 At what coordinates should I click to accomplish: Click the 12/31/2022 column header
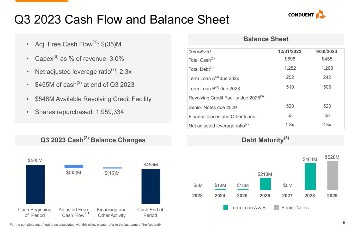point(289,51)
